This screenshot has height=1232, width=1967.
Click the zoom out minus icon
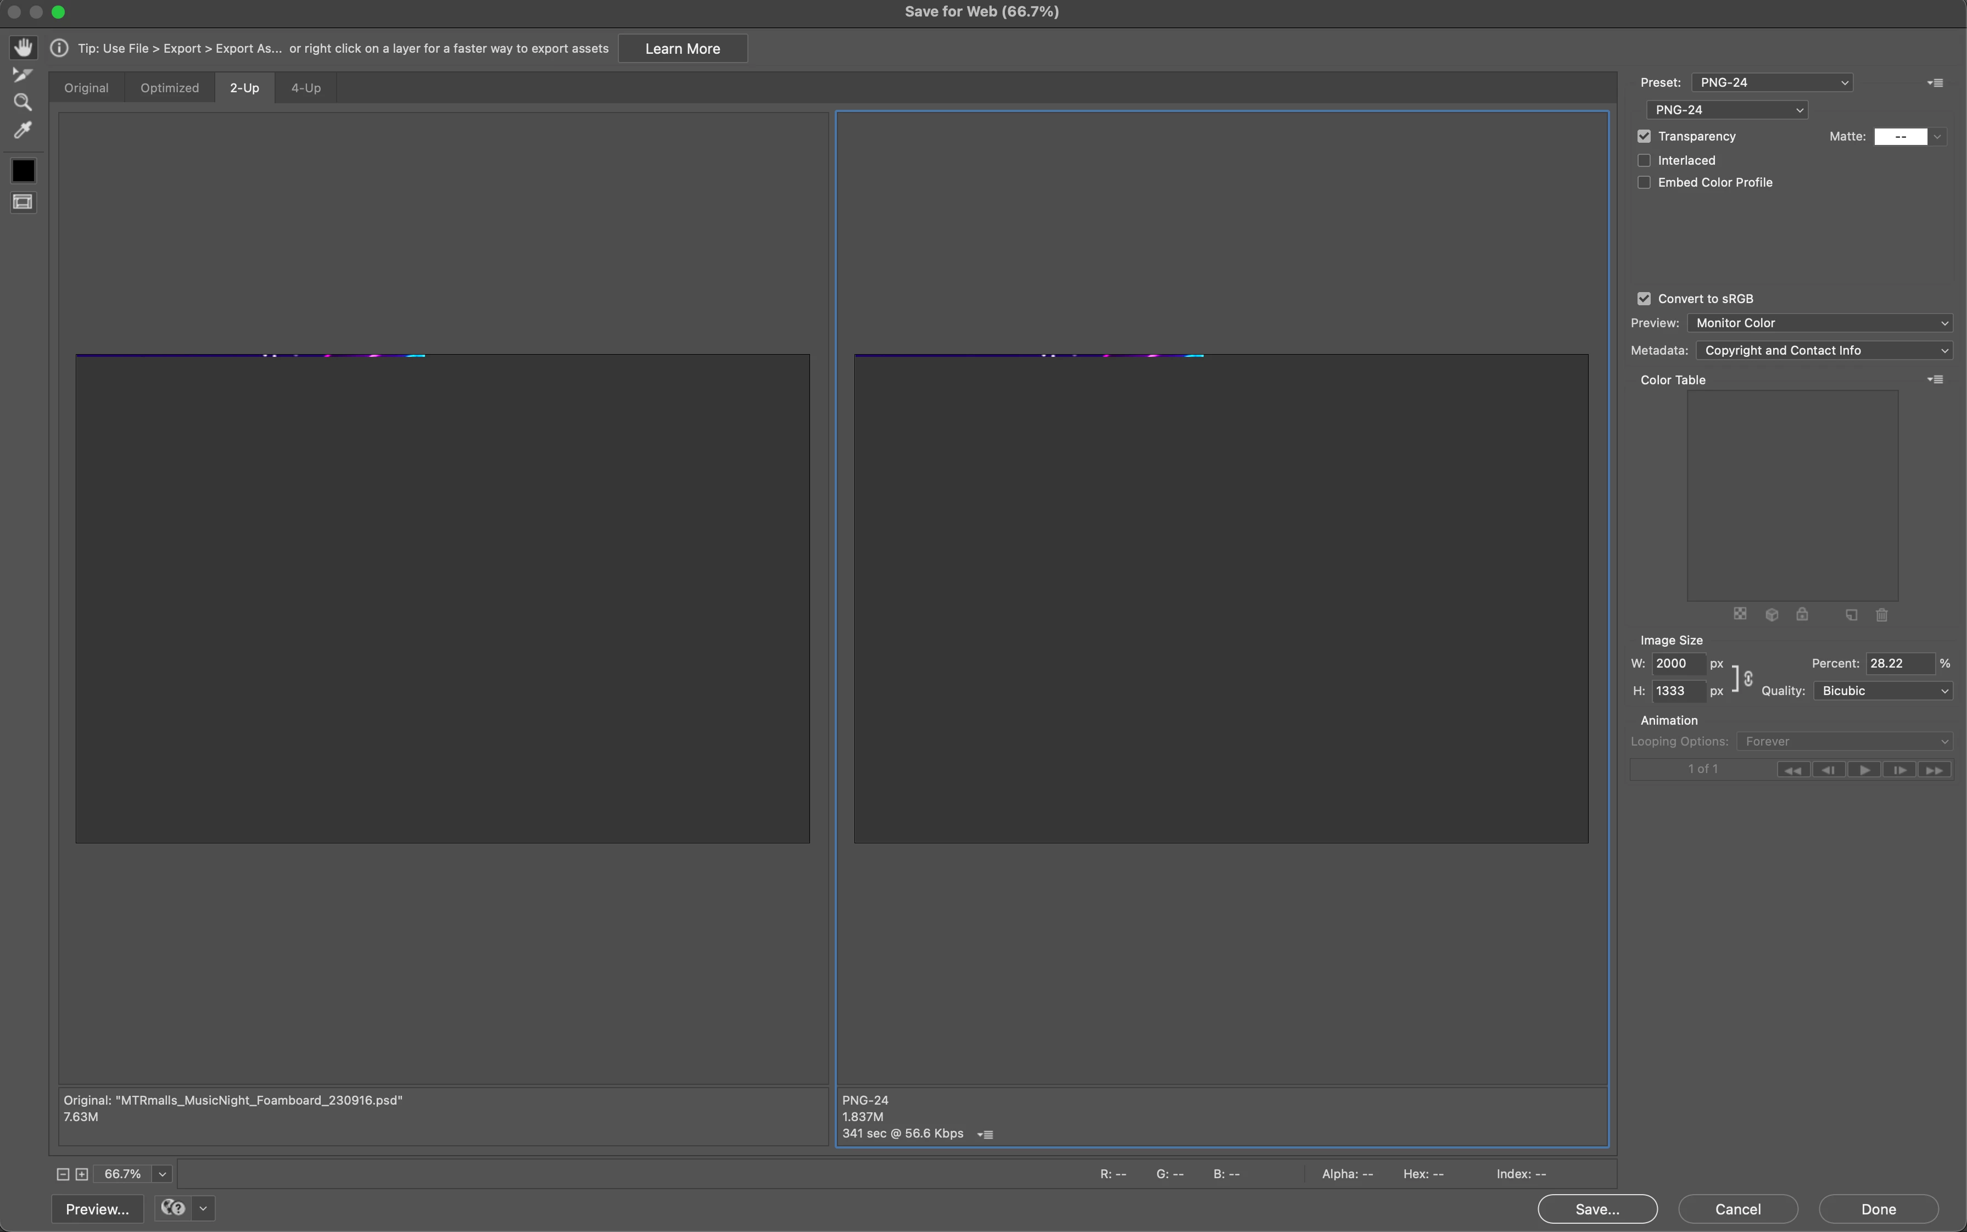point(63,1174)
